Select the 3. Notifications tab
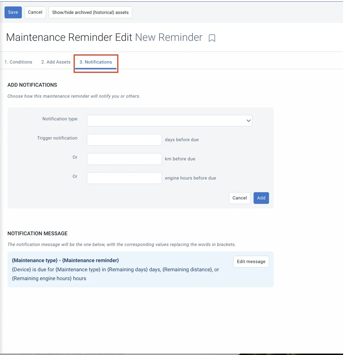The image size is (345, 355). [96, 62]
